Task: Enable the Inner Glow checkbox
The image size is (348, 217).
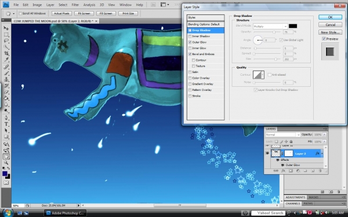Action: tap(190, 48)
